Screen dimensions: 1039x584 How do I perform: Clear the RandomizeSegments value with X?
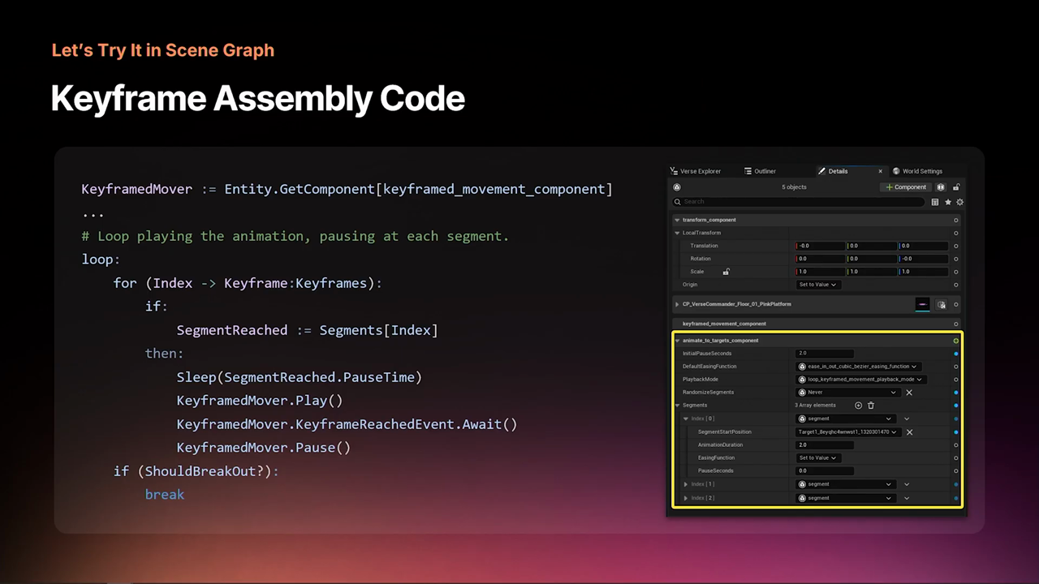(909, 393)
